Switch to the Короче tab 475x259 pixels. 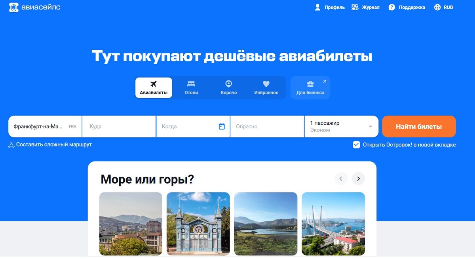(228, 88)
